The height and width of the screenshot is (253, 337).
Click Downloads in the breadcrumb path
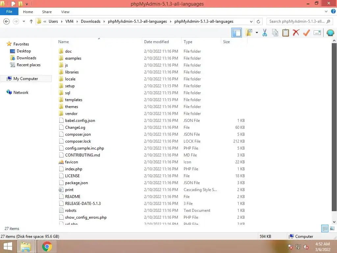point(91,21)
